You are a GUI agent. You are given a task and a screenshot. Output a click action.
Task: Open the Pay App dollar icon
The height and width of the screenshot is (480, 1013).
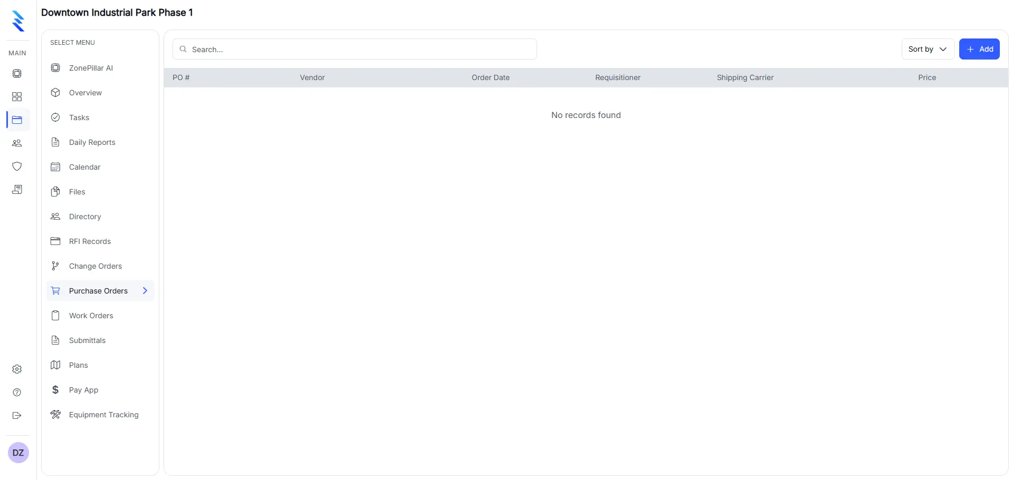click(55, 390)
